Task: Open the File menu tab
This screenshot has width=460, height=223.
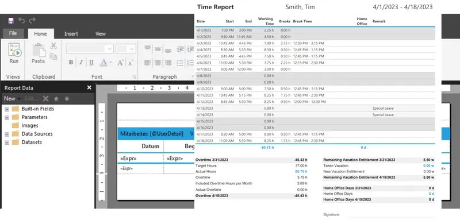Action: click(x=13, y=33)
